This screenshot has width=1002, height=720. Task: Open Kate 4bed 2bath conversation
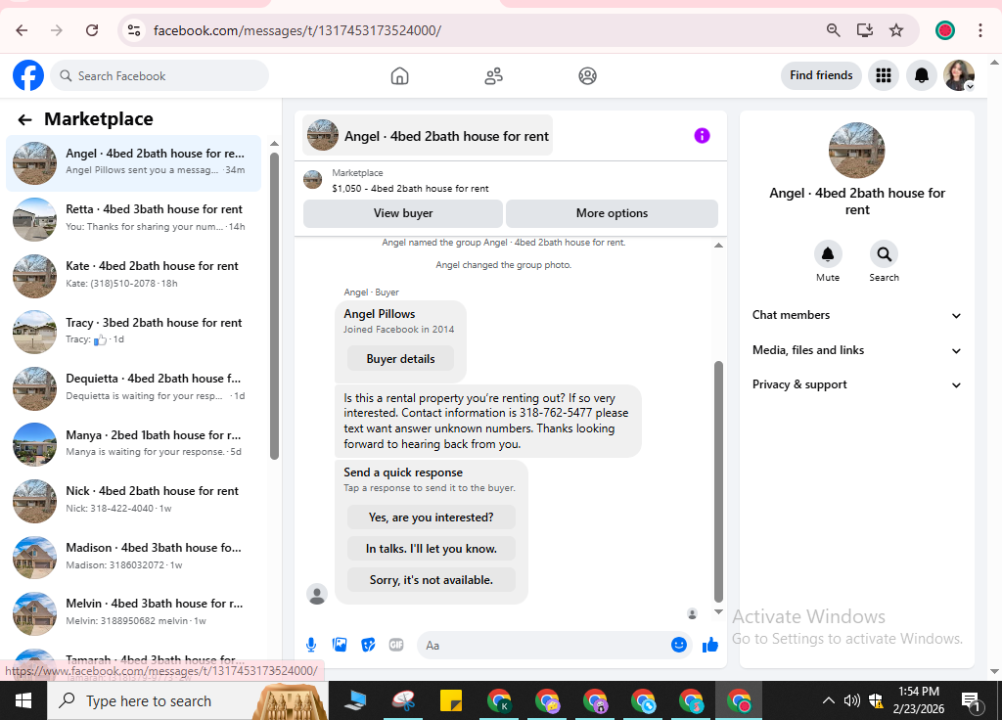pyautogui.click(x=133, y=275)
